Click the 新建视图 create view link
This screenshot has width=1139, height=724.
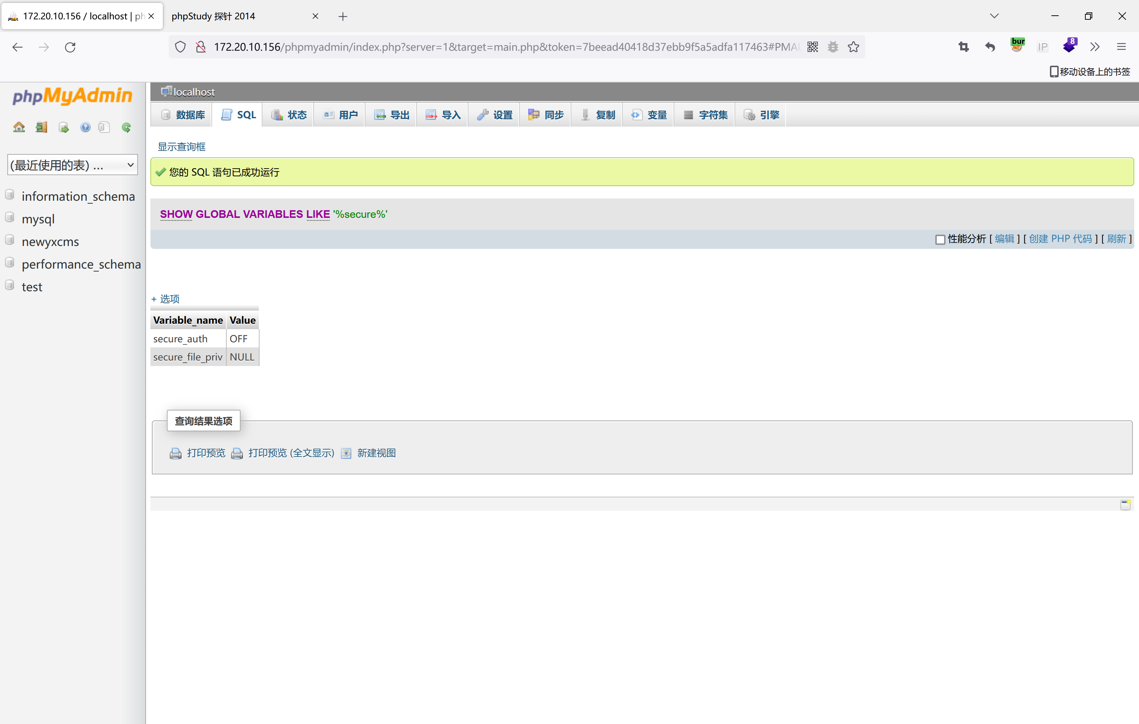(x=376, y=453)
